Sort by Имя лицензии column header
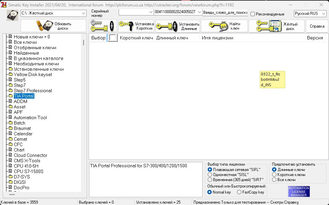Viewport: 329px width, 205px height. pos(252,38)
